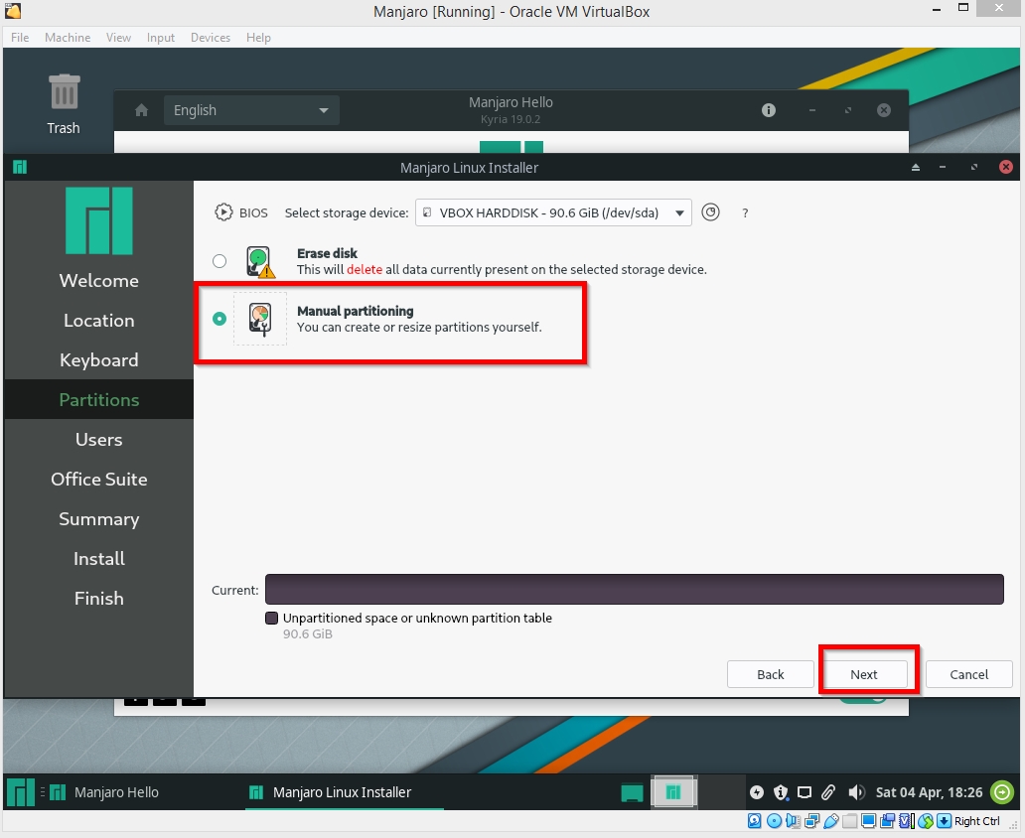The image size is (1025, 838).
Task: Open the English language dropdown in Manjaro Hello
Action: pyautogui.click(x=251, y=110)
